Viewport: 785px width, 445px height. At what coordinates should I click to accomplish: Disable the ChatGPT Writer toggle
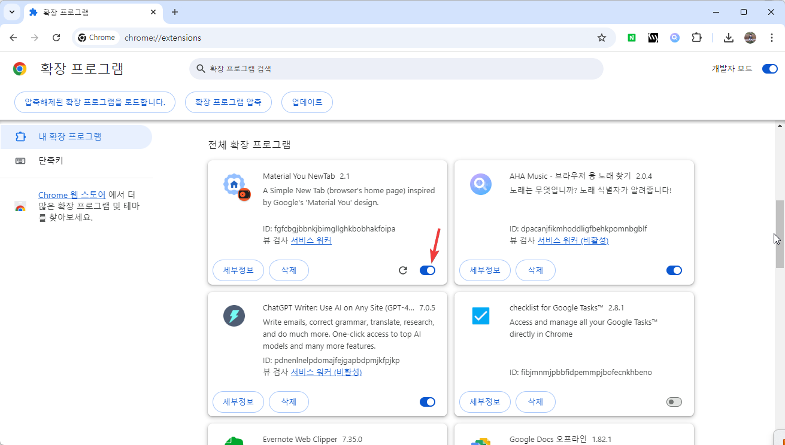coord(428,402)
